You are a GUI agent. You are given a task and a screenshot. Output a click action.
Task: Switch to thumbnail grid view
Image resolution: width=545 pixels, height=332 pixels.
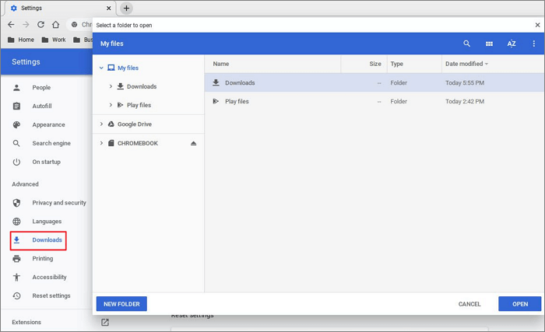[489, 44]
